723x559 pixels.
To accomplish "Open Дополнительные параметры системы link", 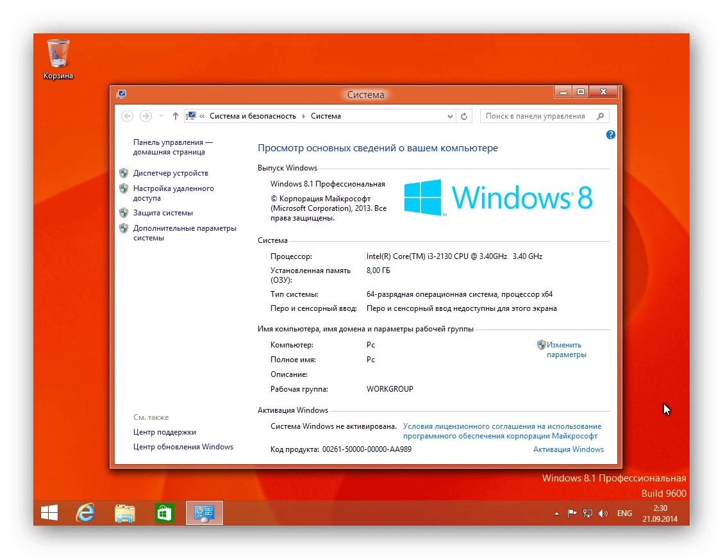I will 185,233.
